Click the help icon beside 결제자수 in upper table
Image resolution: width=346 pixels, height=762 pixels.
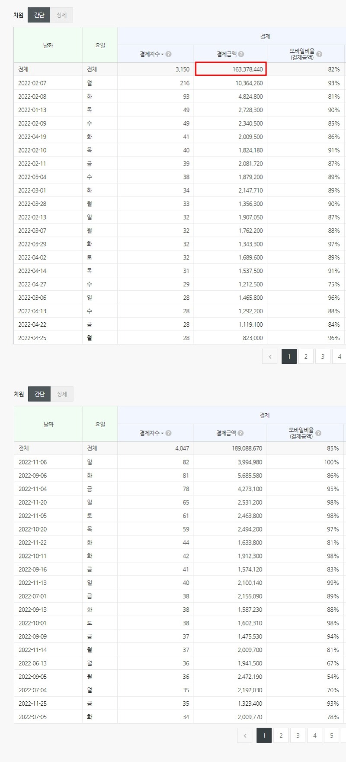169,54
